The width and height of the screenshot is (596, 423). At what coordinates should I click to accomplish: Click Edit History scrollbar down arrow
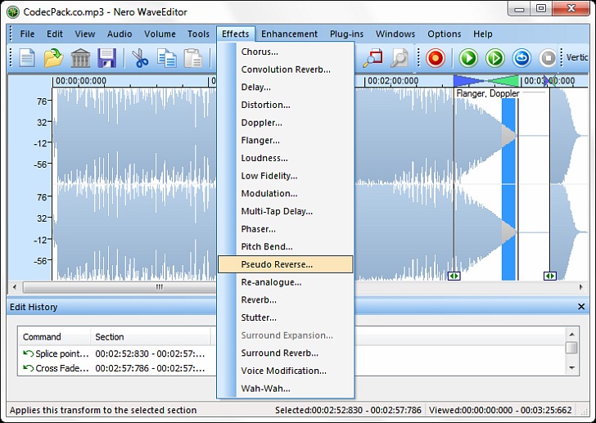click(571, 367)
